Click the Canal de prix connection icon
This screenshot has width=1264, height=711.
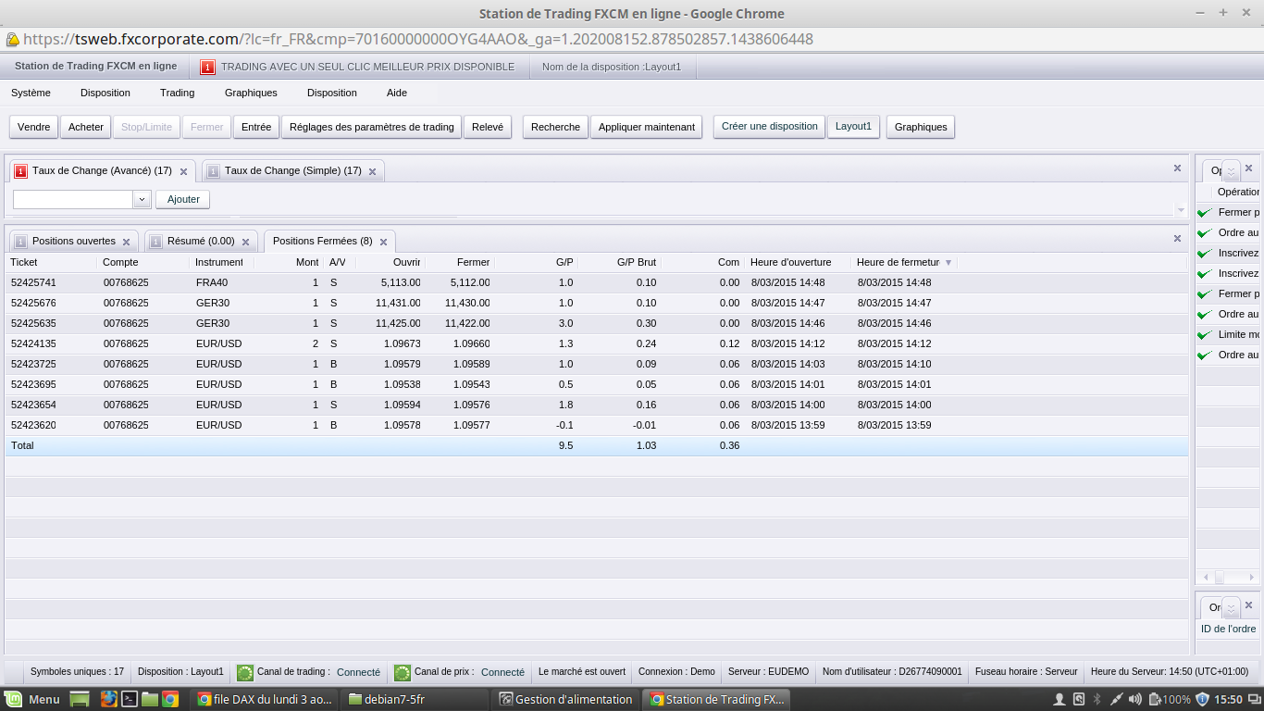click(403, 672)
